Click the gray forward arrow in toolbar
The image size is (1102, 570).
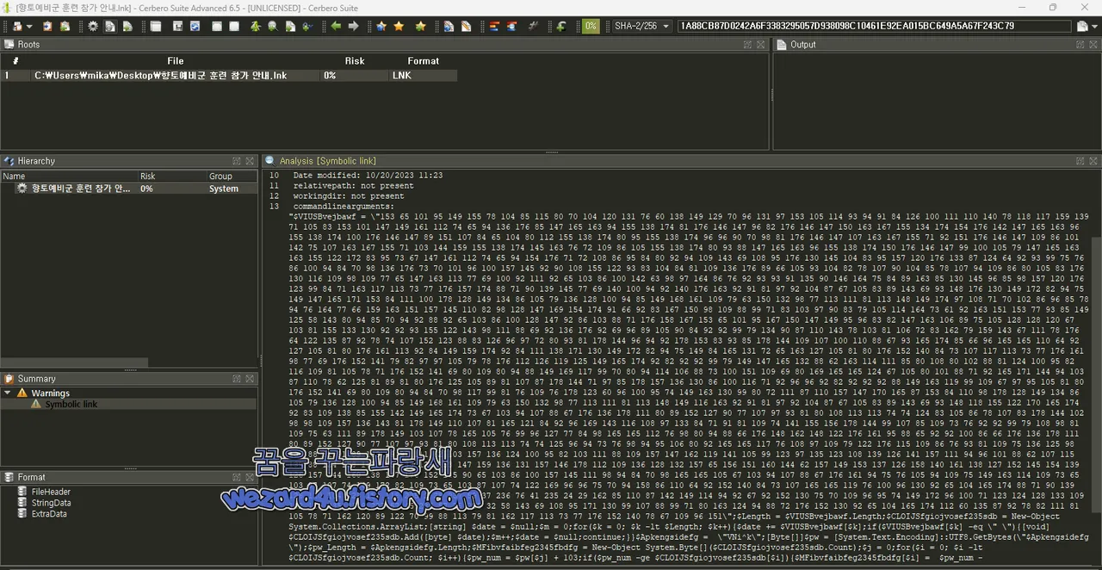[x=353, y=27]
